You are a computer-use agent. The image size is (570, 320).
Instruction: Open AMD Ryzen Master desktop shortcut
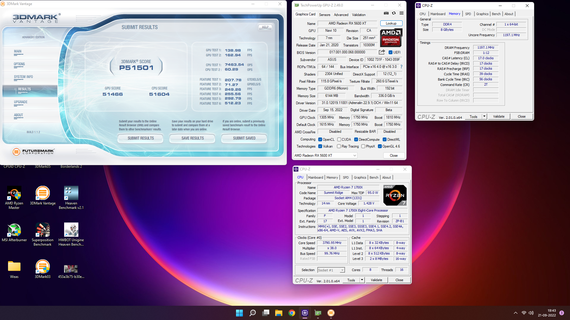click(14, 198)
